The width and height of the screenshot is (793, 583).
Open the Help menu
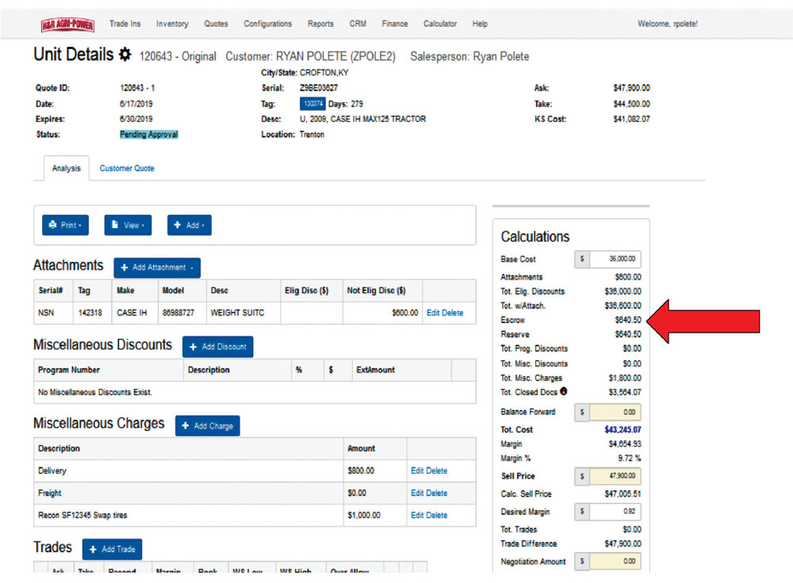pyautogui.click(x=480, y=24)
